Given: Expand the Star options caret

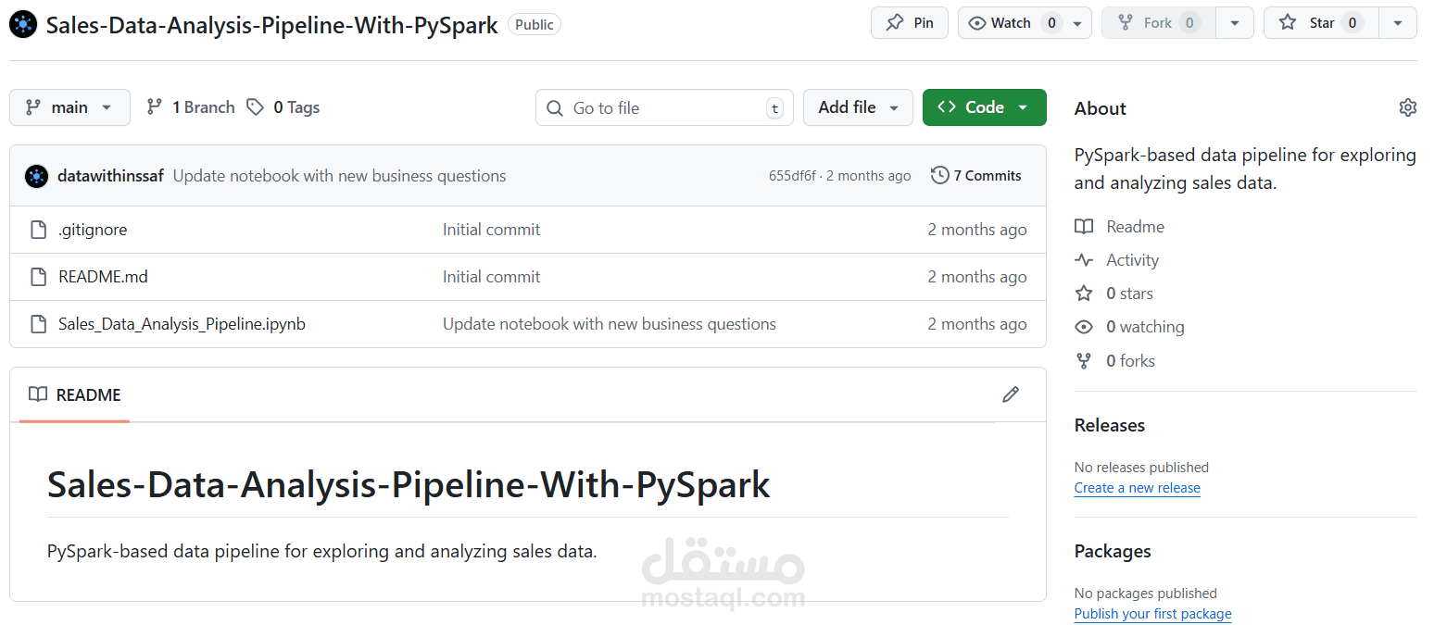Looking at the screenshot, I should (x=1397, y=22).
